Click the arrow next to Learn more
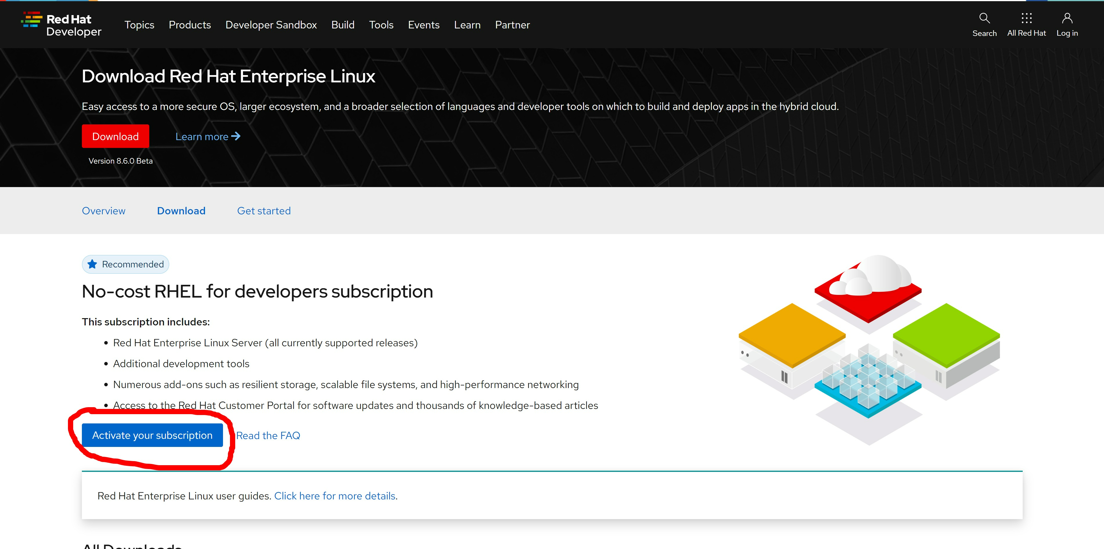 (x=236, y=136)
